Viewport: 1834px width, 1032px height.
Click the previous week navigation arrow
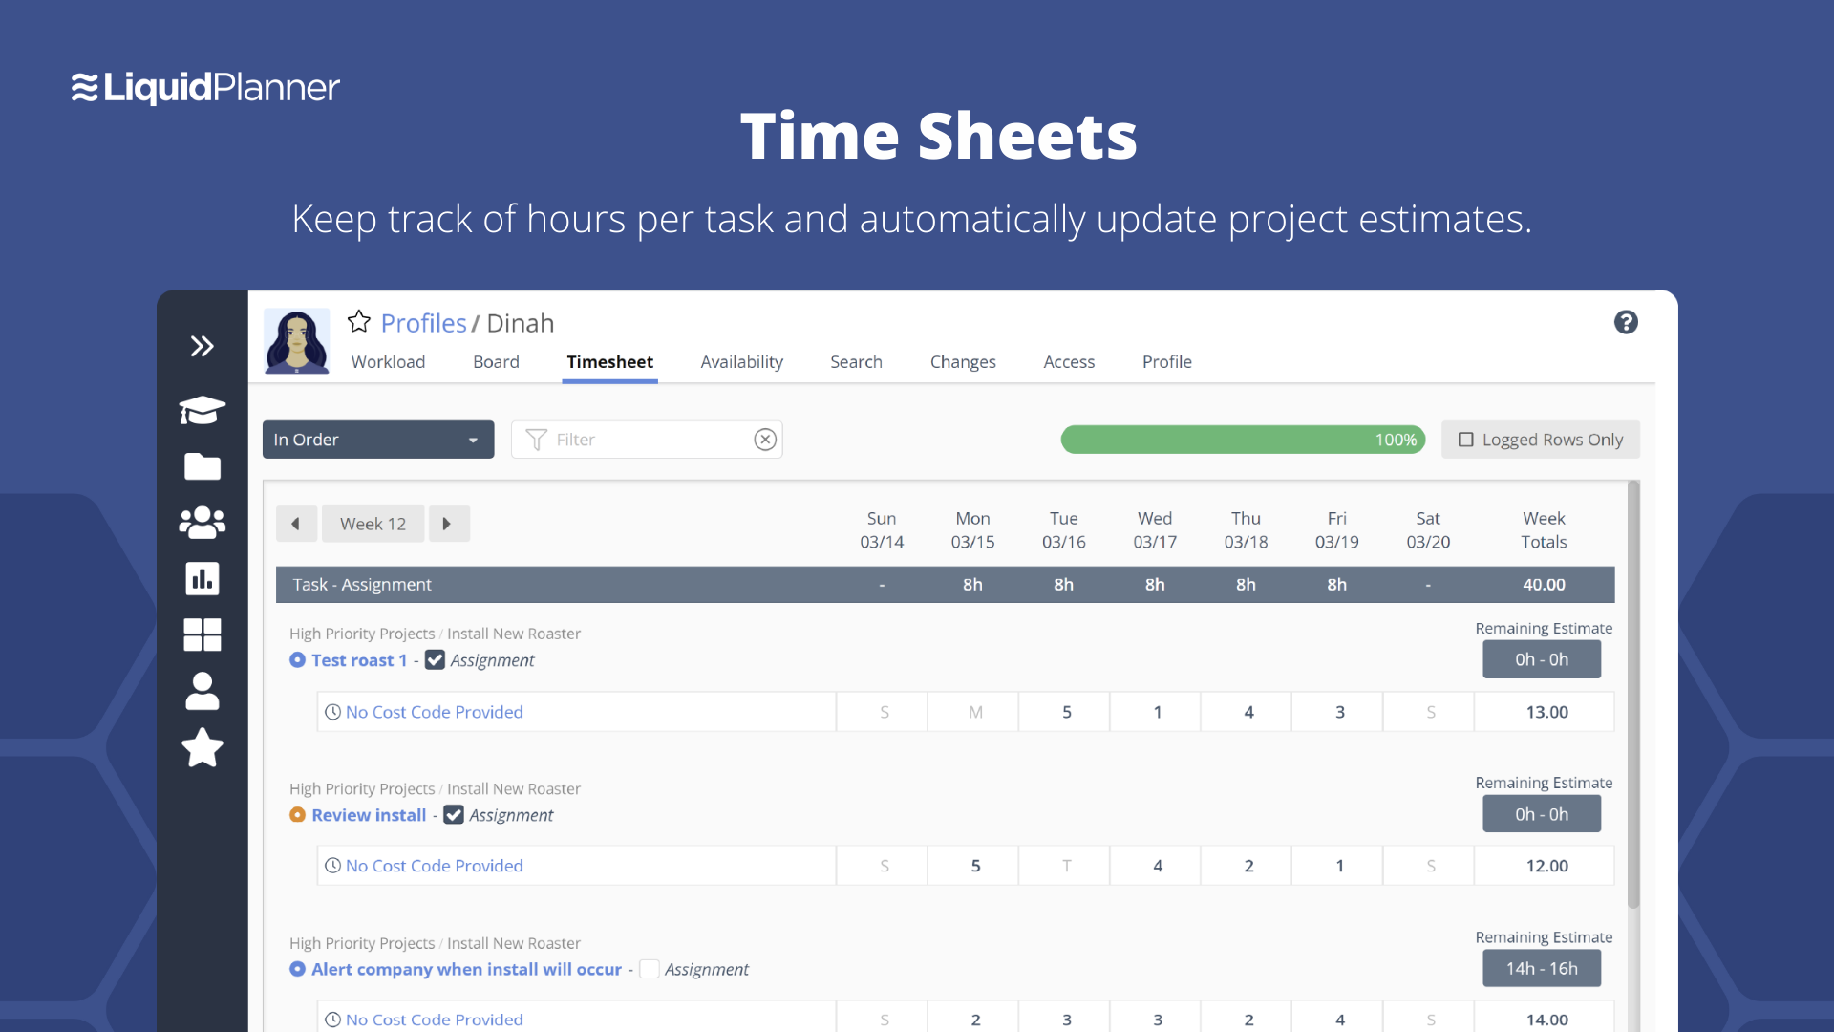[x=293, y=525]
